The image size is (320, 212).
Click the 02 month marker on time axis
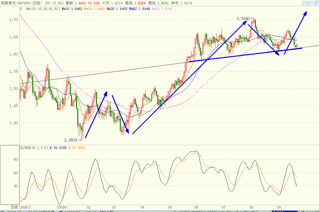point(89,207)
